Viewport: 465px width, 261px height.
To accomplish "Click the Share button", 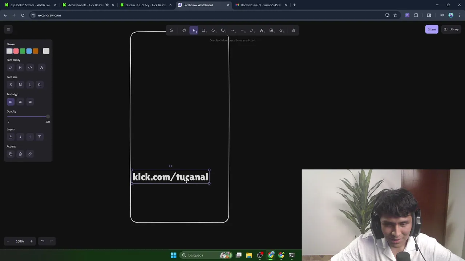I will pos(432,29).
